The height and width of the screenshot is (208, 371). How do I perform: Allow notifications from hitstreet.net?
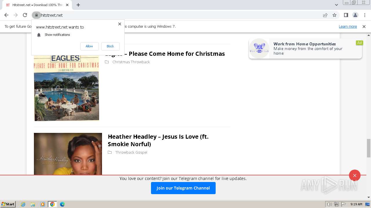[x=89, y=46]
